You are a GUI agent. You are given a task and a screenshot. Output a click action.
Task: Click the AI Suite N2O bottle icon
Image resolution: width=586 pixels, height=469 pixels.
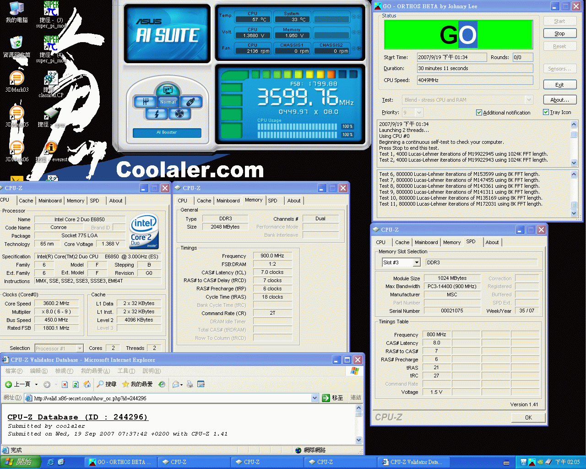[191, 102]
